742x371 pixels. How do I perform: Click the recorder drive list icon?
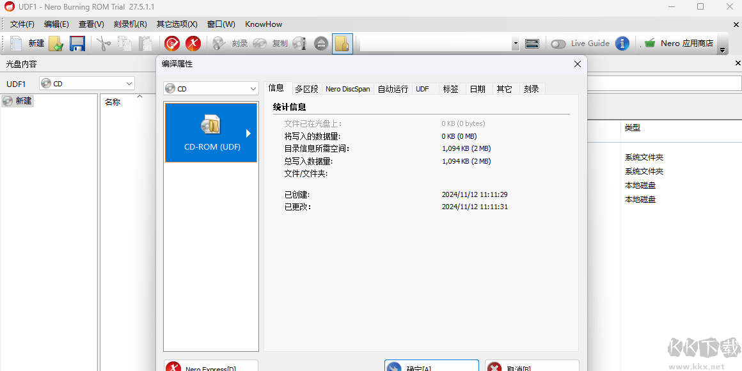click(532, 43)
